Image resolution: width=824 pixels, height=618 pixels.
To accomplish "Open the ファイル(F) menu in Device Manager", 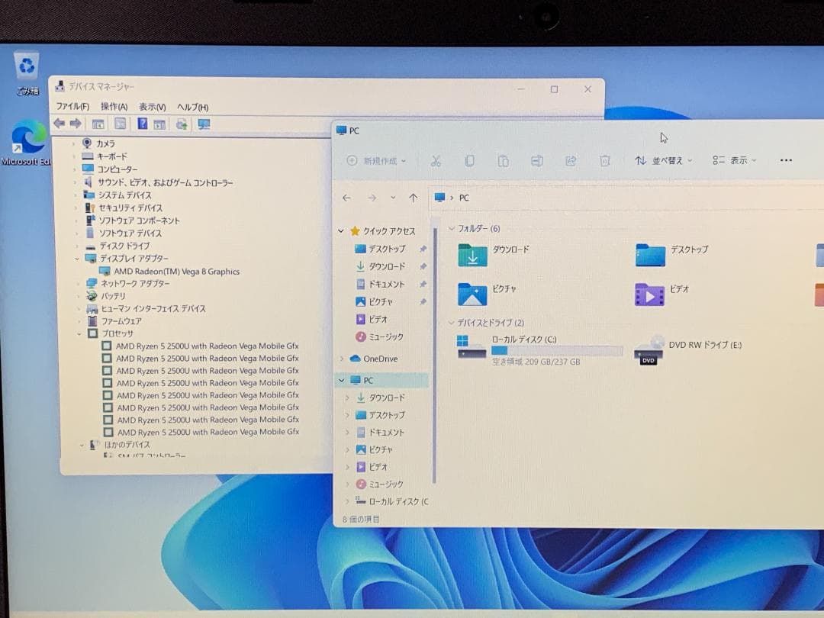I will click(72, 107).
